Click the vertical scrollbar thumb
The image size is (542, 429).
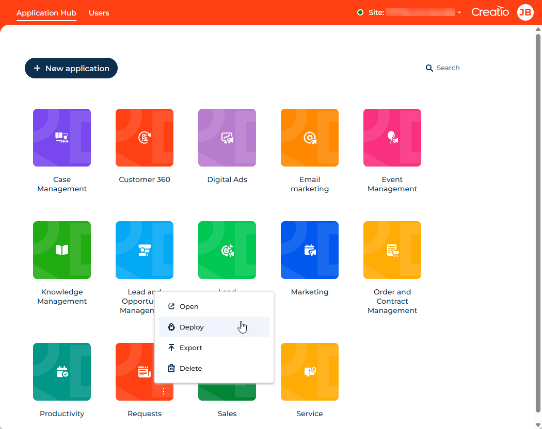click(538, 223)
